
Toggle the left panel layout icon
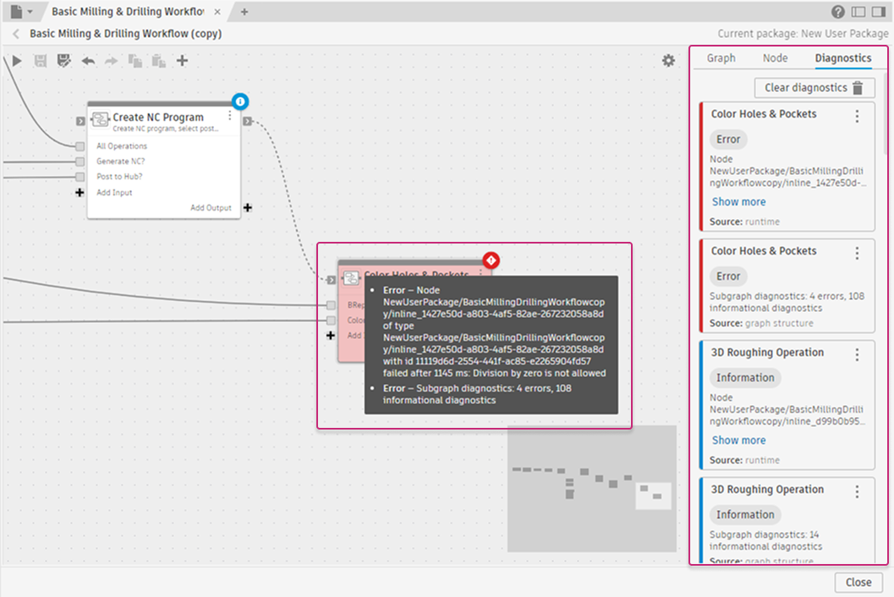click(x=858, y=11)
